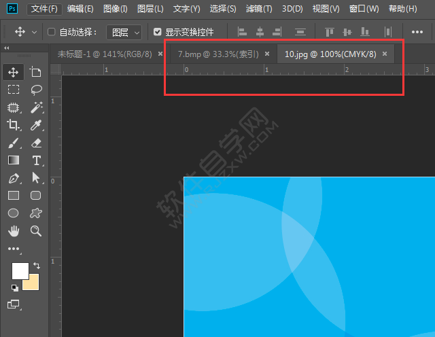Viewport: 435px width, 337px height.
Task: Open white foreground color picker
Action: click(x=20, y=271)
